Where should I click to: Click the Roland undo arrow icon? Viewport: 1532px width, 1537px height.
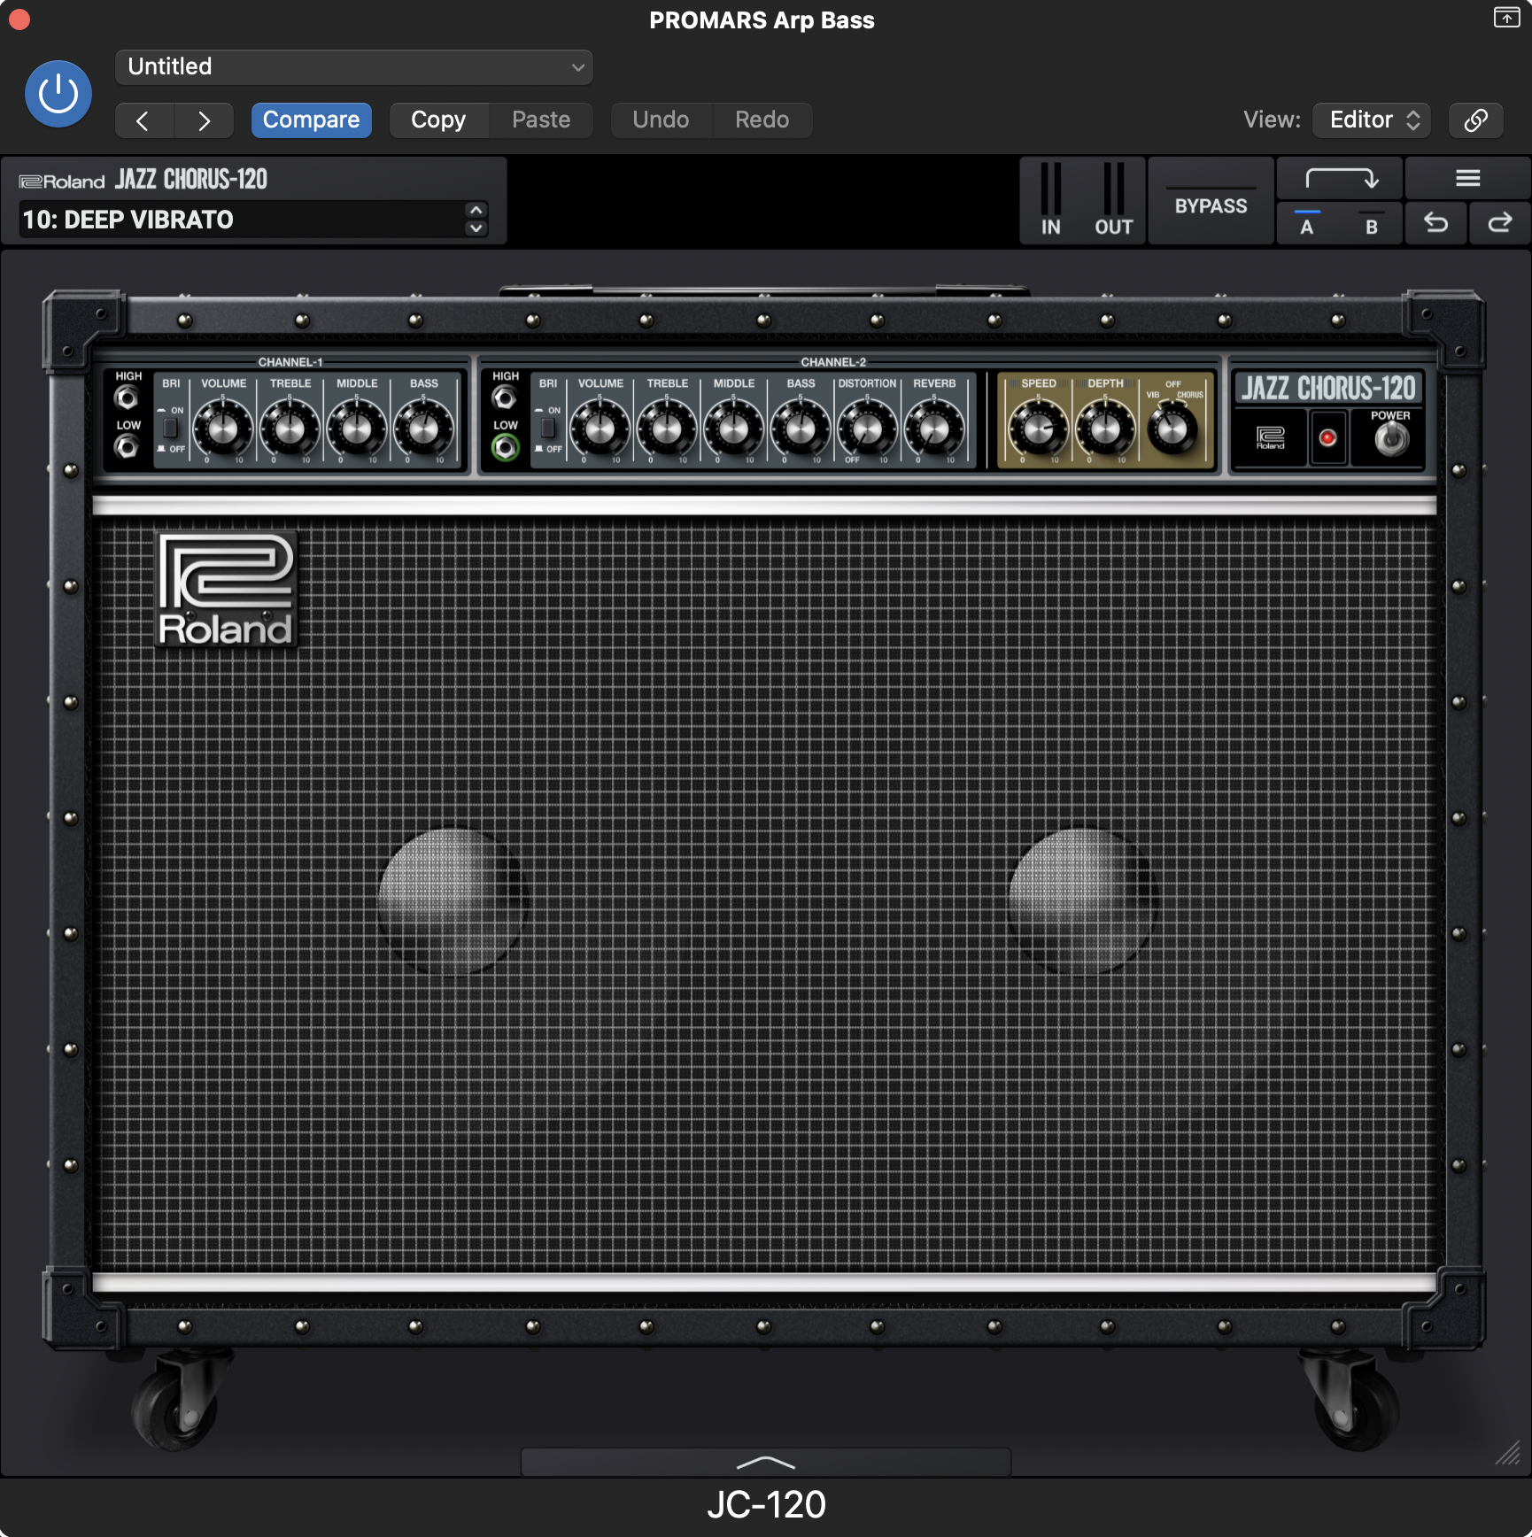[1436, 223]
